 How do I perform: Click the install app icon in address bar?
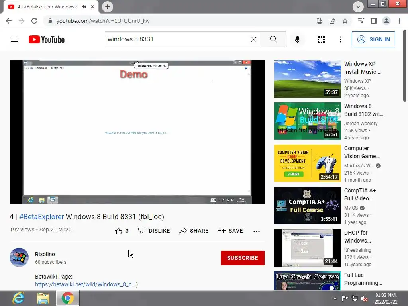pyautogui.click(x=320, y=21)
